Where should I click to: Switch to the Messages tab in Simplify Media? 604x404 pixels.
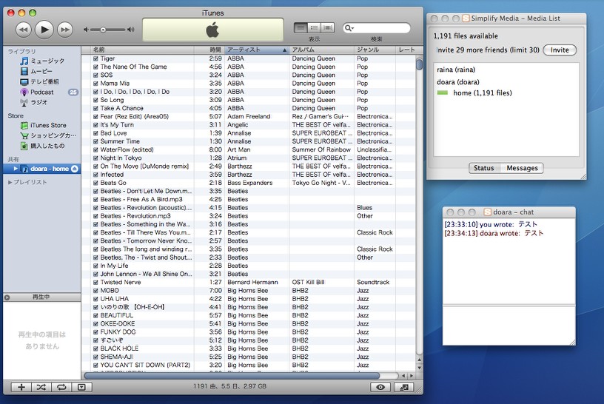click(x=522, y=168)
